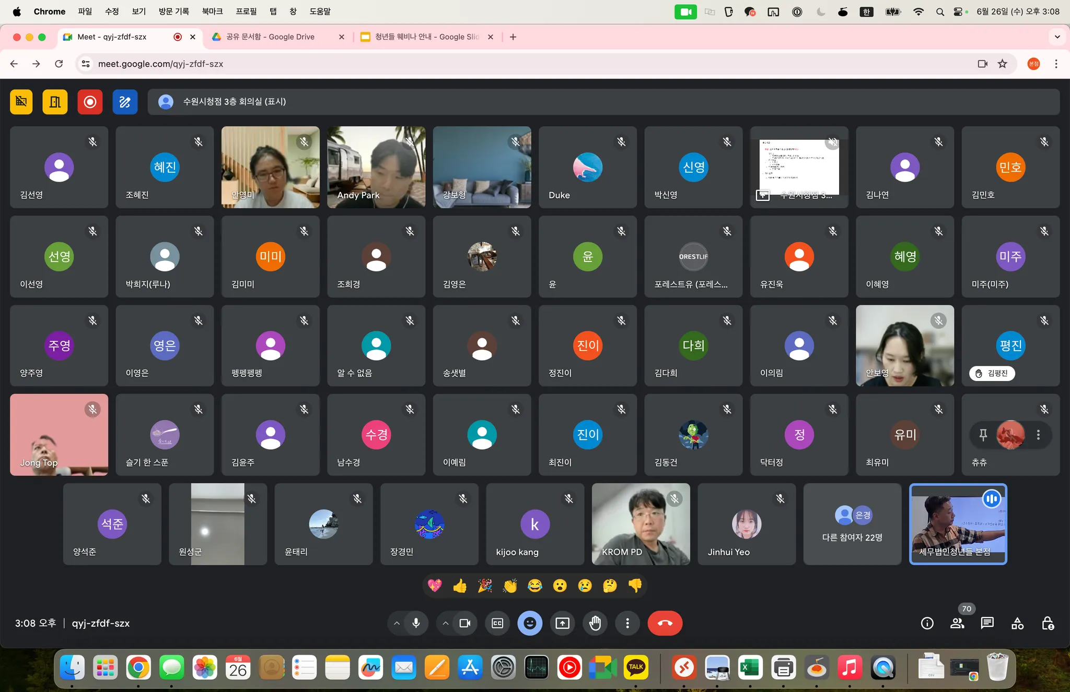Open host controls lock icon

coord(1048,623)
